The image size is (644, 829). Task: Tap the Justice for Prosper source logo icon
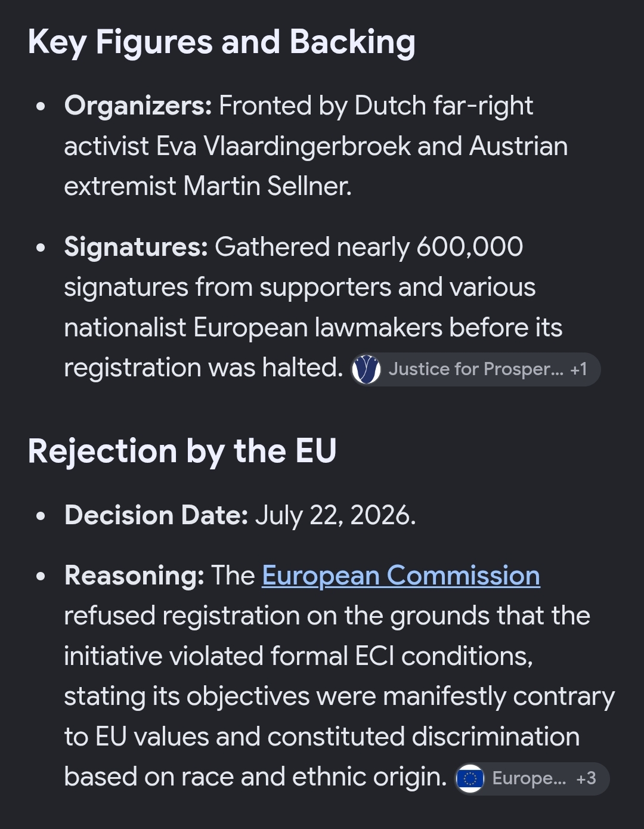366,369
